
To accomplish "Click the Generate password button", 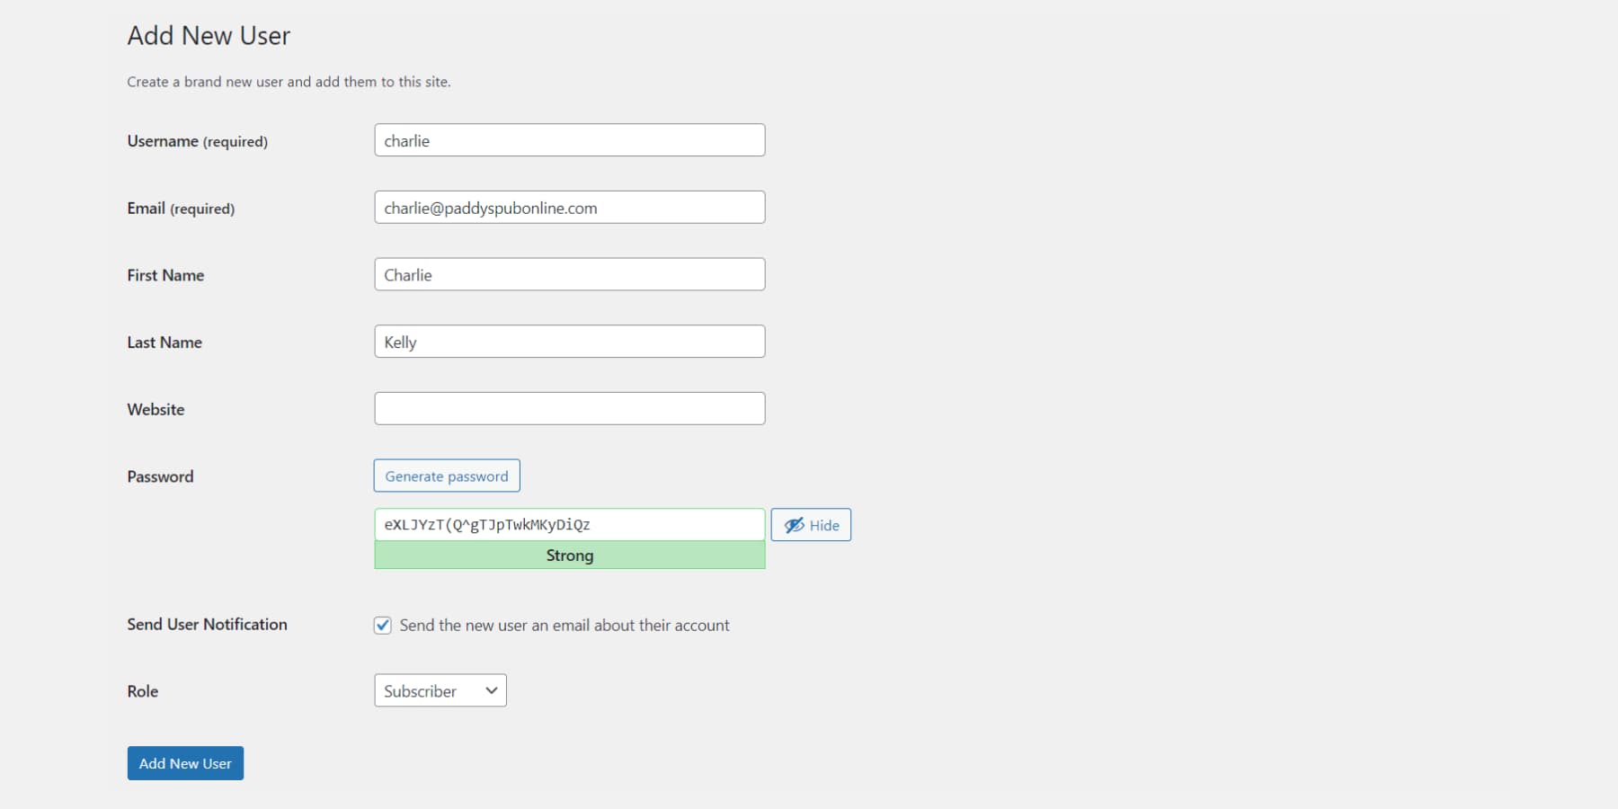I will click(446, 476).
